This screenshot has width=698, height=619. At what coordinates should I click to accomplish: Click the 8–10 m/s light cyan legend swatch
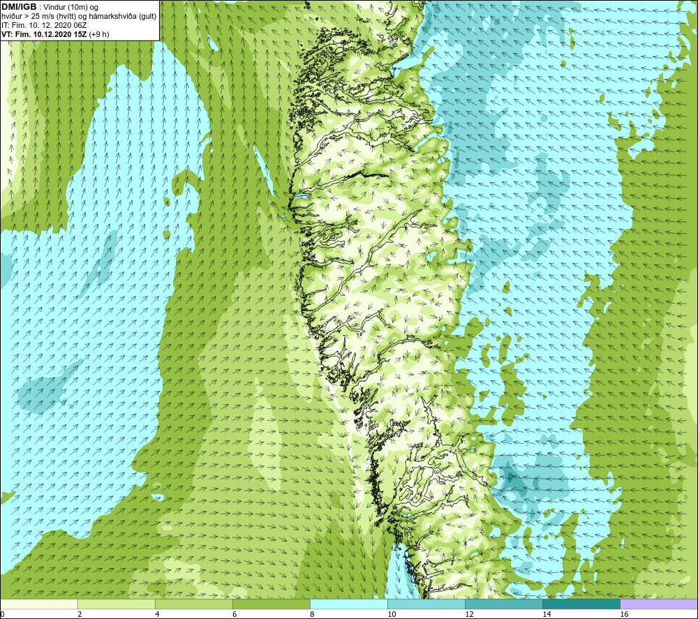(349, 604)
